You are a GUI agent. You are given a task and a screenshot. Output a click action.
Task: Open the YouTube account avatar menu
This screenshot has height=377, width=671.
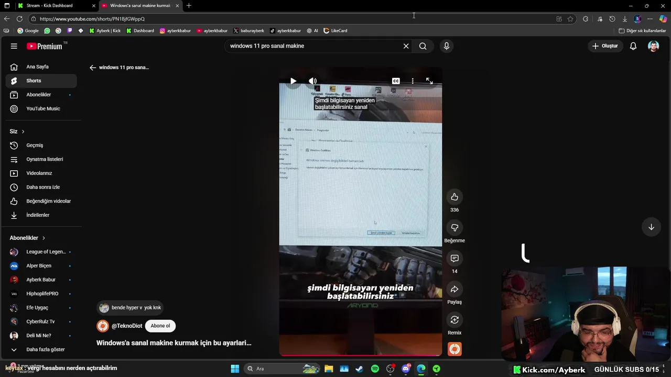click(x=653, y=46)
